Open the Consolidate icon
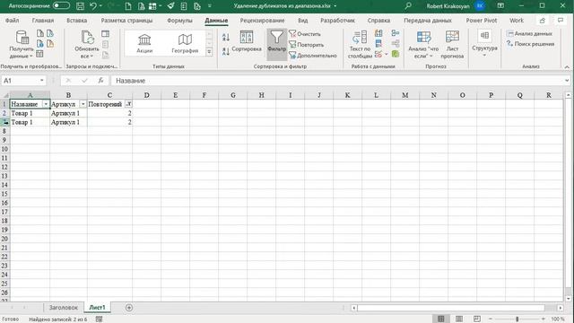This screenshot has height=323, width=574. point(396,33)
